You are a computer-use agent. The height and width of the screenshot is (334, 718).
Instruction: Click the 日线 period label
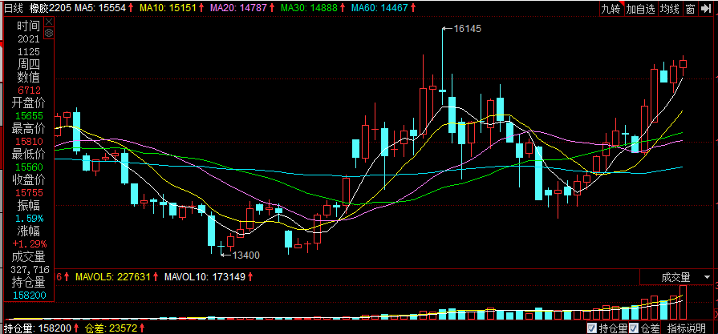pyautogui.click(x=12, y=8)
